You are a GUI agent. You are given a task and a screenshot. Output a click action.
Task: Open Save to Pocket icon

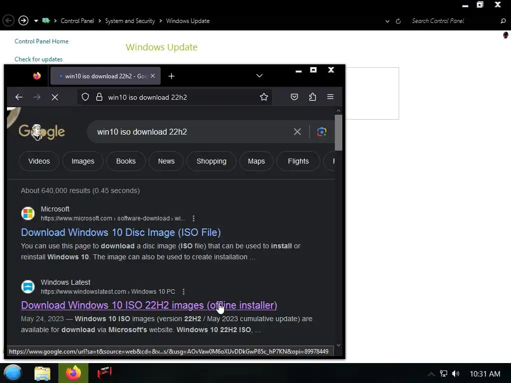tap(294, 97)
